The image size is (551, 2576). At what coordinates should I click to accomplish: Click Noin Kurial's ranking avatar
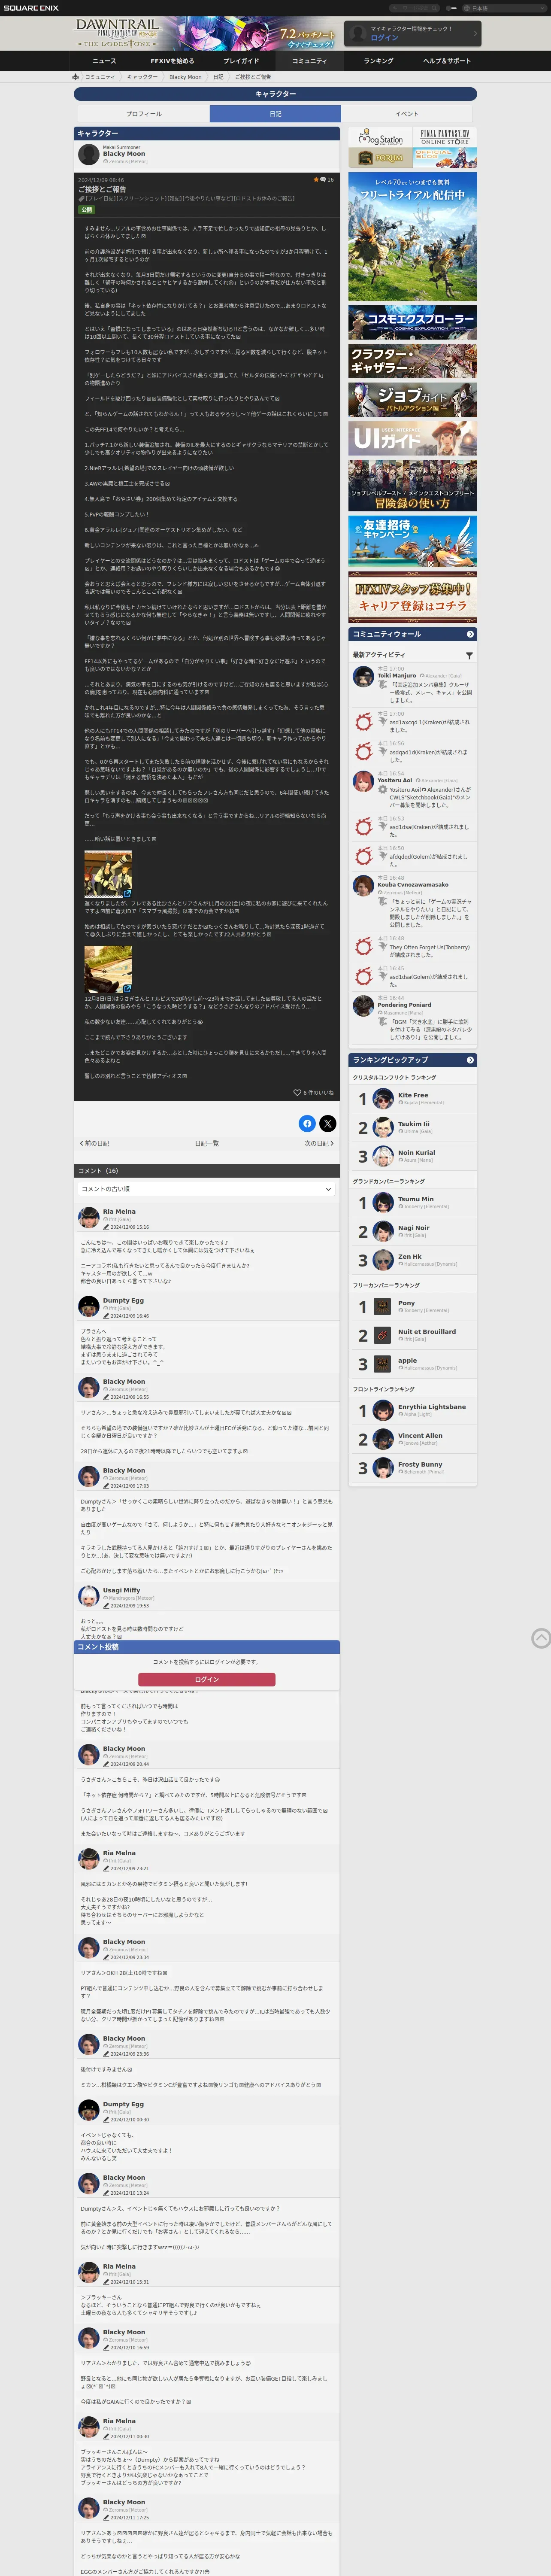[383, 1157]
